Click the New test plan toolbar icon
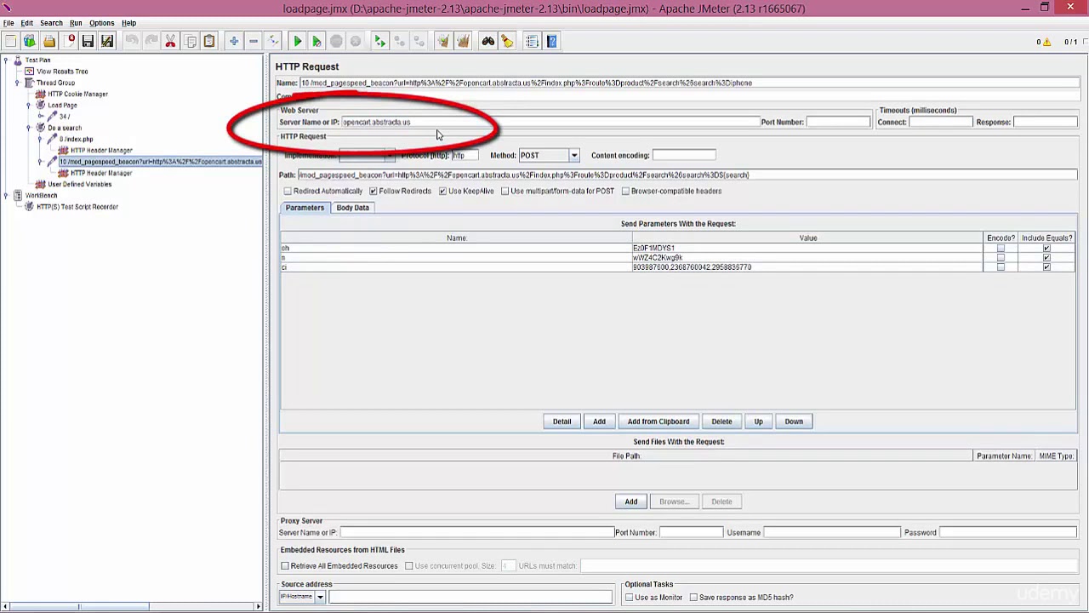Image resolution: width=1089 pixels, height=613 pixels. coord(10,41)
